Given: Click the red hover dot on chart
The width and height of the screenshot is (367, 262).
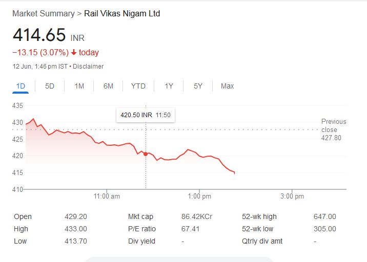Looking at the screenshot, I should (x=146, y=154).
